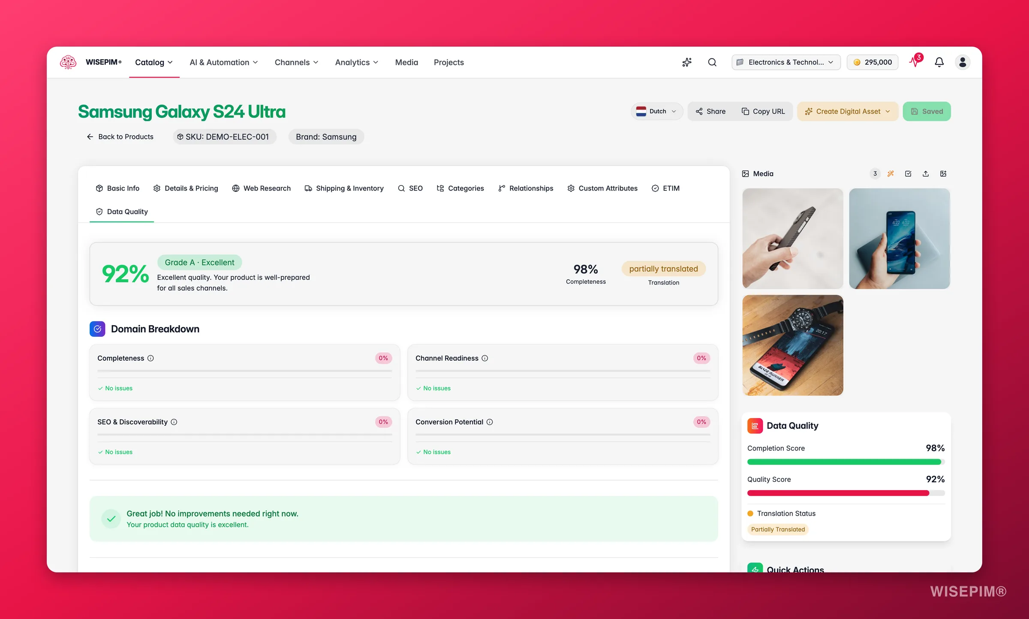Open the activity pulse icon with badge 3
Screen dimensions: 1029x619
(915, 62)
